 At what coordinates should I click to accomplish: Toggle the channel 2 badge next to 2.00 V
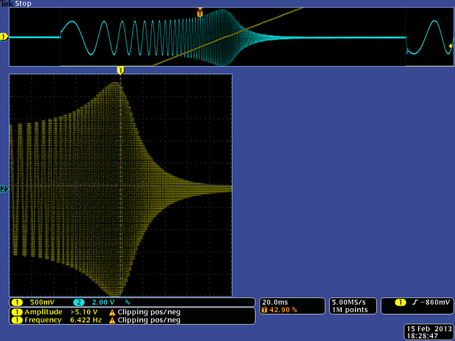(79, 302)
